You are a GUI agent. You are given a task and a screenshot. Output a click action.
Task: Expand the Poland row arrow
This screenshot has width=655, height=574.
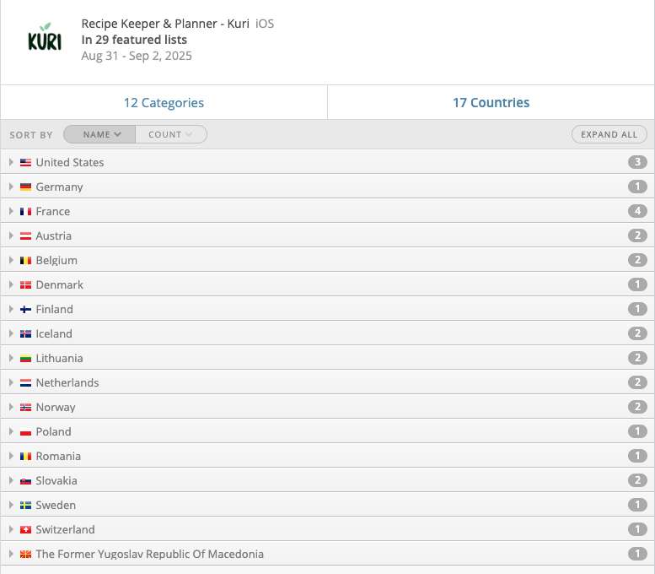11,431
